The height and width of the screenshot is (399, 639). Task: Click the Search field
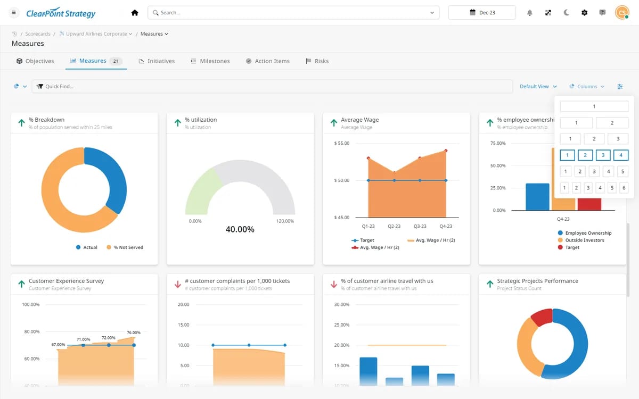[x=293, y=13]
